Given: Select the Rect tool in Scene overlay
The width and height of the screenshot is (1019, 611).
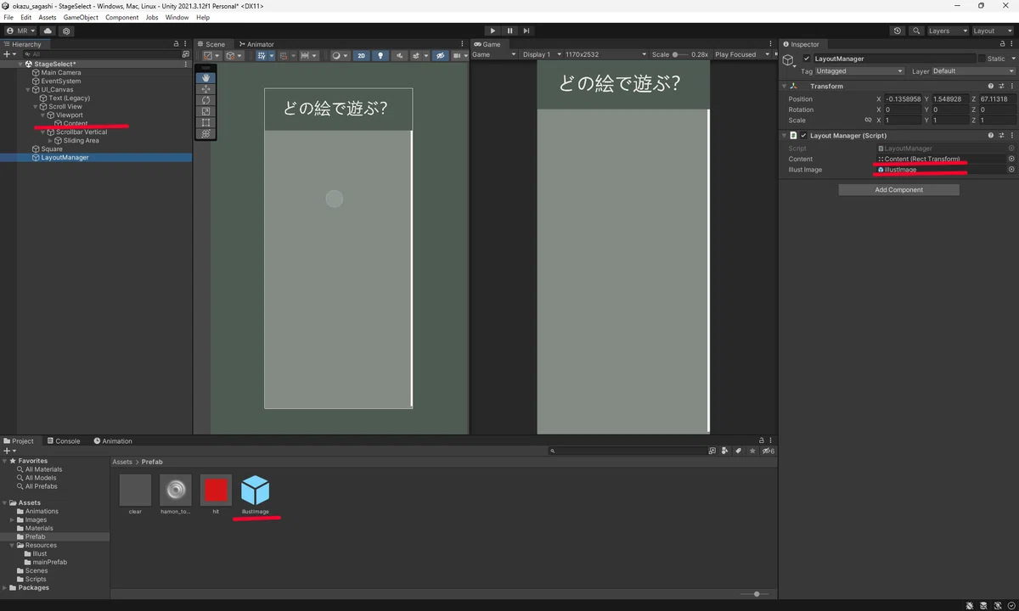Looking at the screenshot, I should click(205, 122).
